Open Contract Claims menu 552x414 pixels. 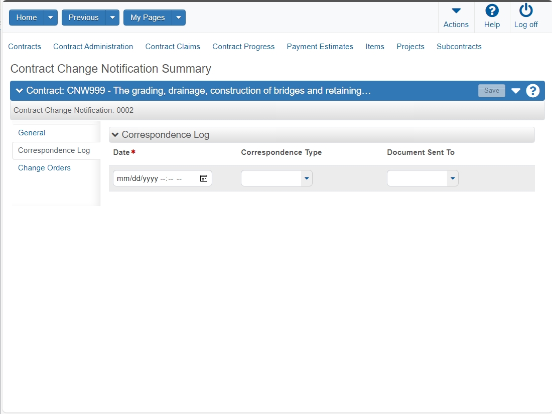(x=173, y=47)
